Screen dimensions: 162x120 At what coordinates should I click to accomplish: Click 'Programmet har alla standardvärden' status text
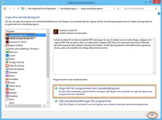tap(70, 80)
